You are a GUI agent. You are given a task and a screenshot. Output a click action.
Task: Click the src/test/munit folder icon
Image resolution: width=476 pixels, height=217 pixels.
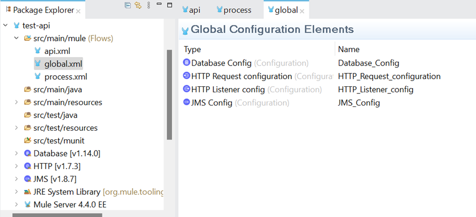click(27, 141)
